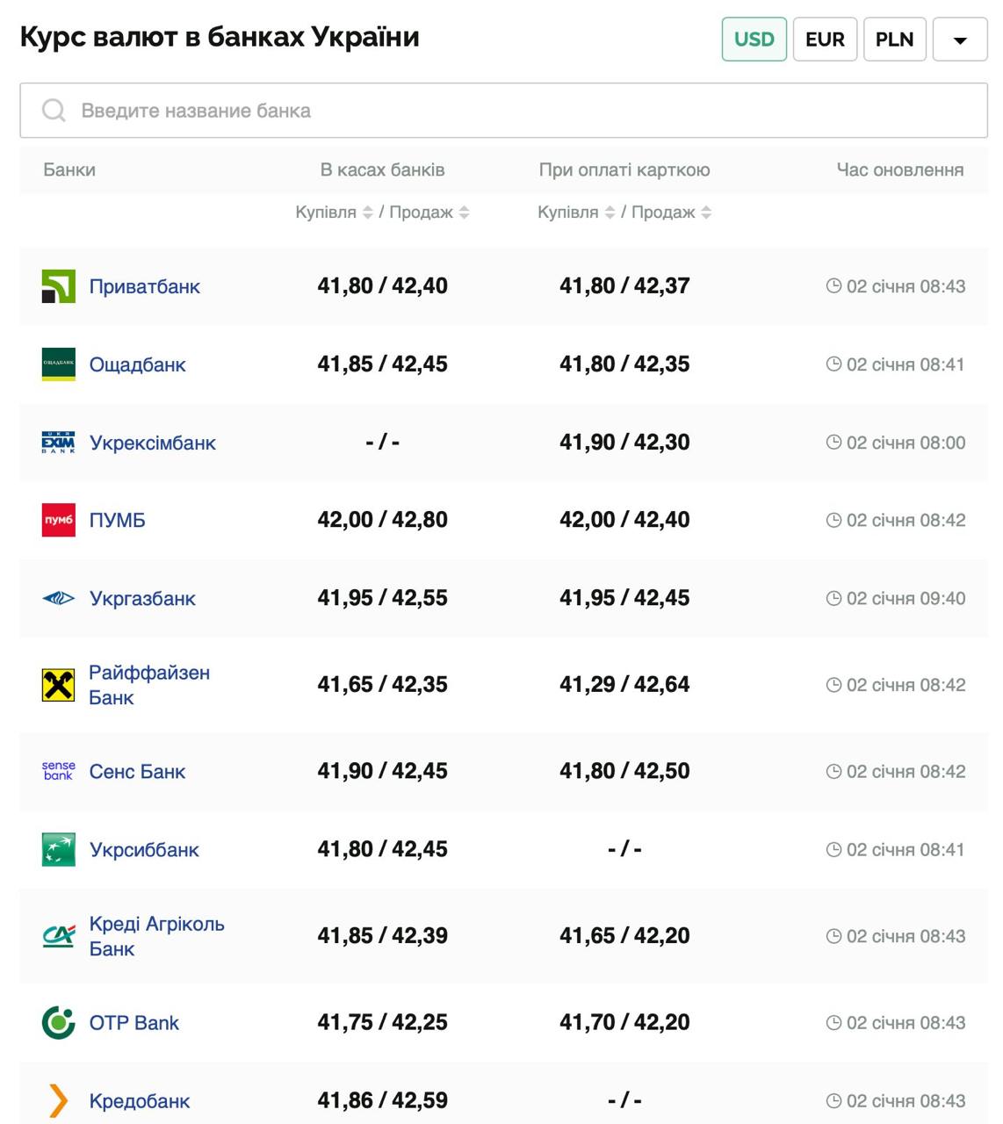Click the Sense Bank logo icon

click(x=59, y=771)
